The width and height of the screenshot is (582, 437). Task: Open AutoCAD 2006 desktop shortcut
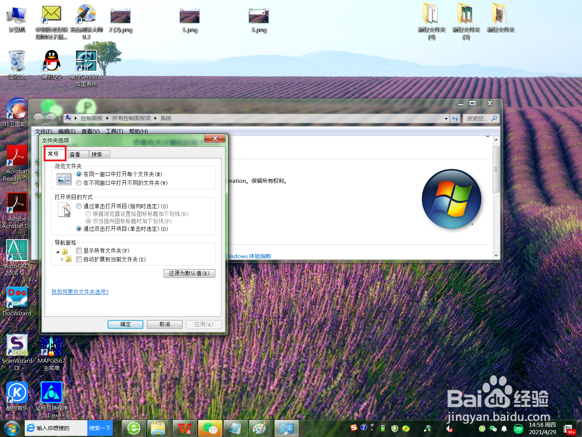(x=17, y=258)
